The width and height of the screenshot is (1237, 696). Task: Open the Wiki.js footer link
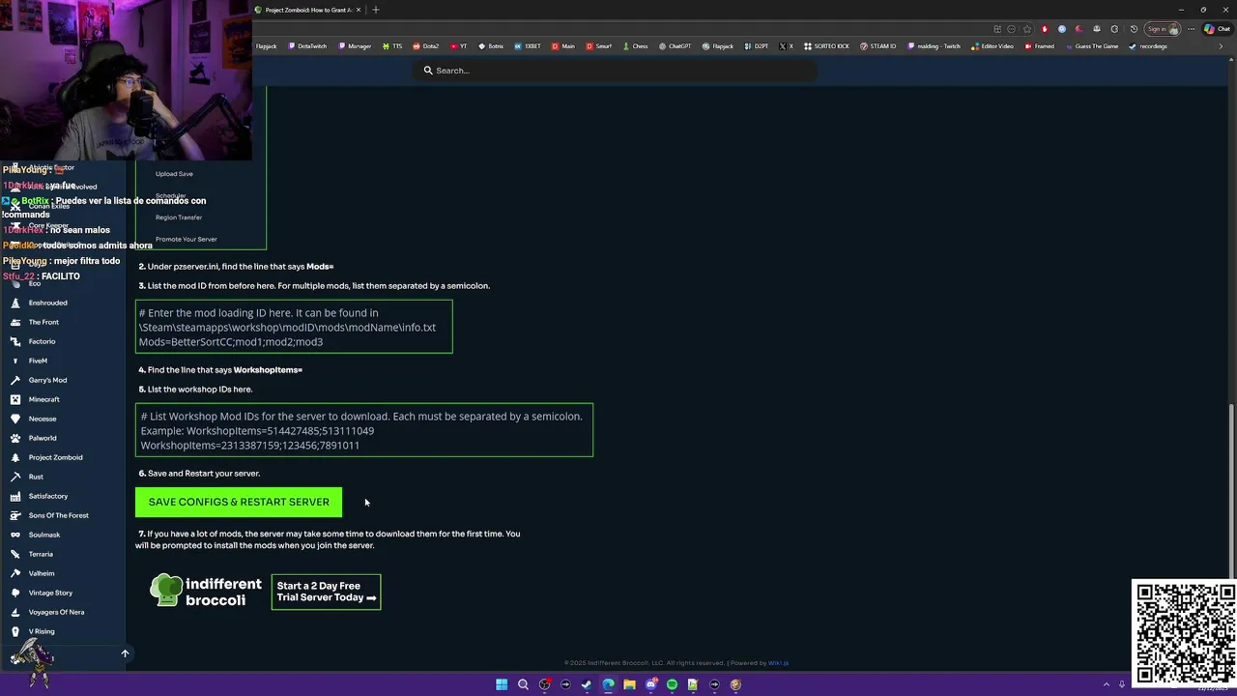(778, 663)
